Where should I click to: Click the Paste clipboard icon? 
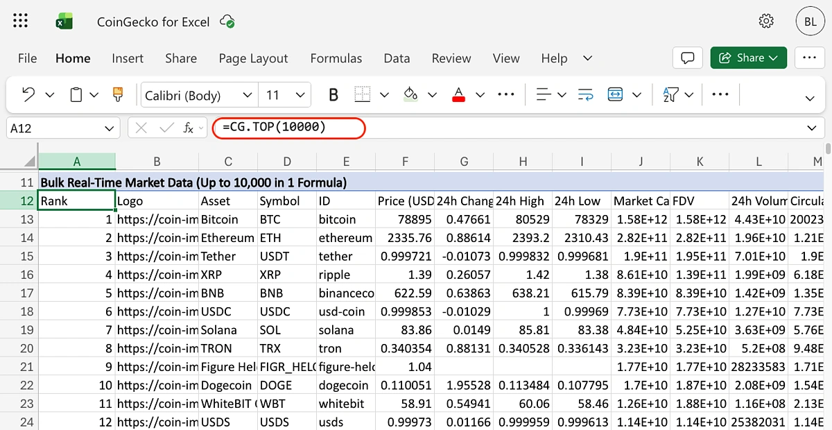pos(76,94)
